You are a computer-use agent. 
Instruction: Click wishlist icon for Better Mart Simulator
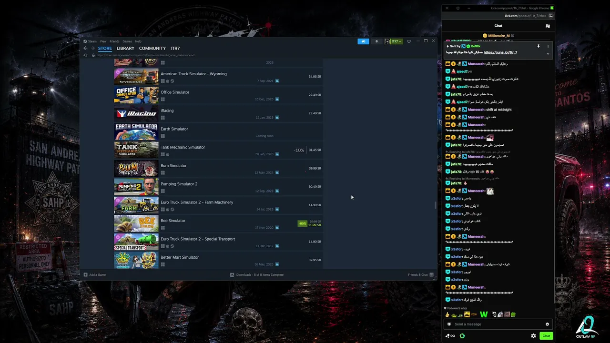[x=277, y=264]
